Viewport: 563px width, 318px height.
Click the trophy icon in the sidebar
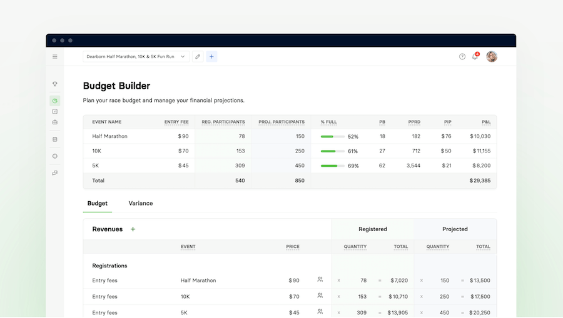55,84
